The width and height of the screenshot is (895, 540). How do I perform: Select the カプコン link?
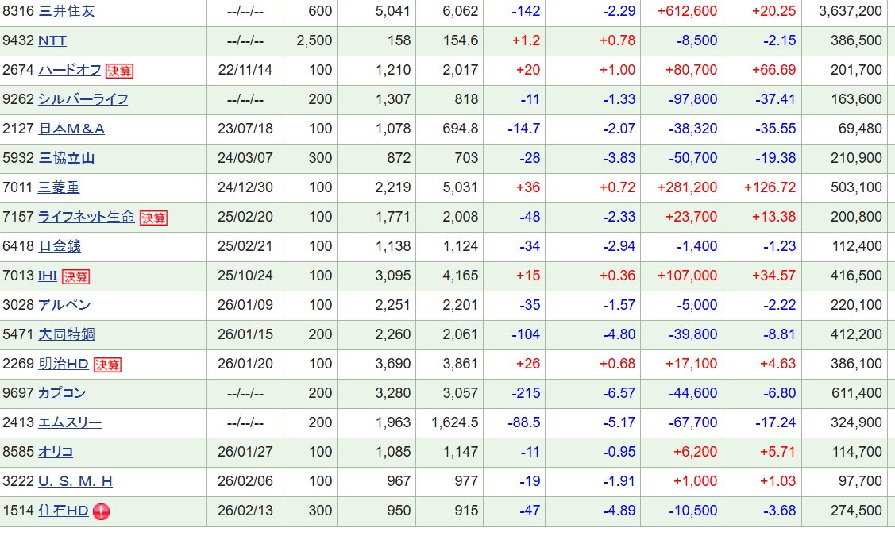click(63, 393)
